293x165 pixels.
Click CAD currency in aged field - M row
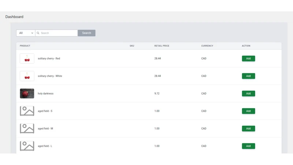click(x=204, y=129)
